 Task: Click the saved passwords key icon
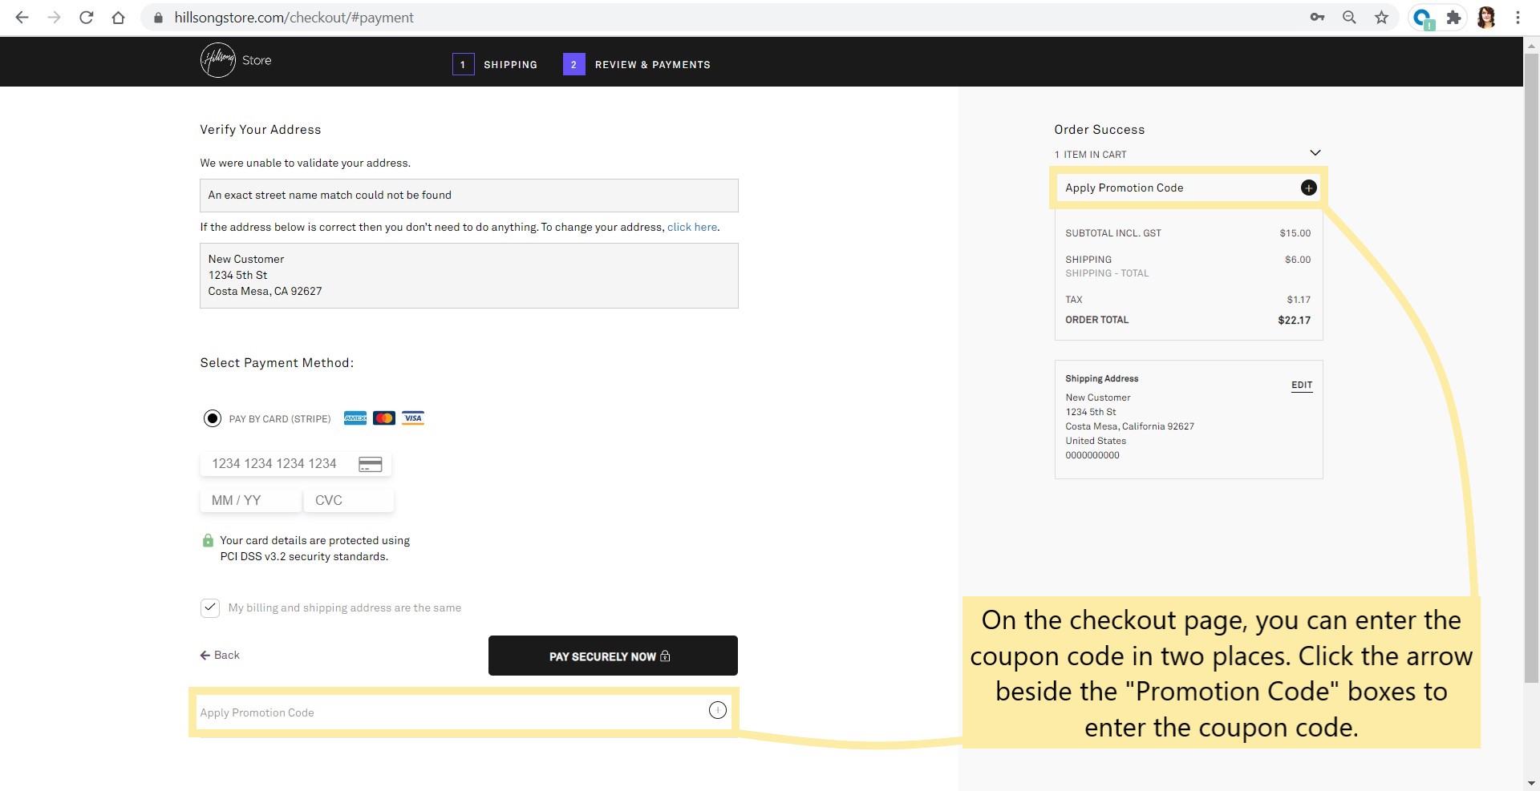click(1318, 17)
